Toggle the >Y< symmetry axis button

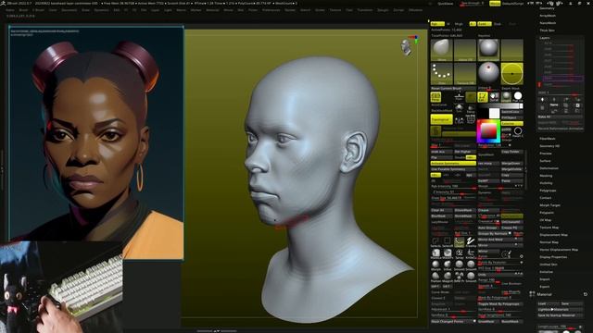446,175
